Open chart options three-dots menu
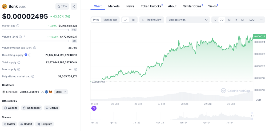This screenshot has width=273, height=131. tap(261, 20)
